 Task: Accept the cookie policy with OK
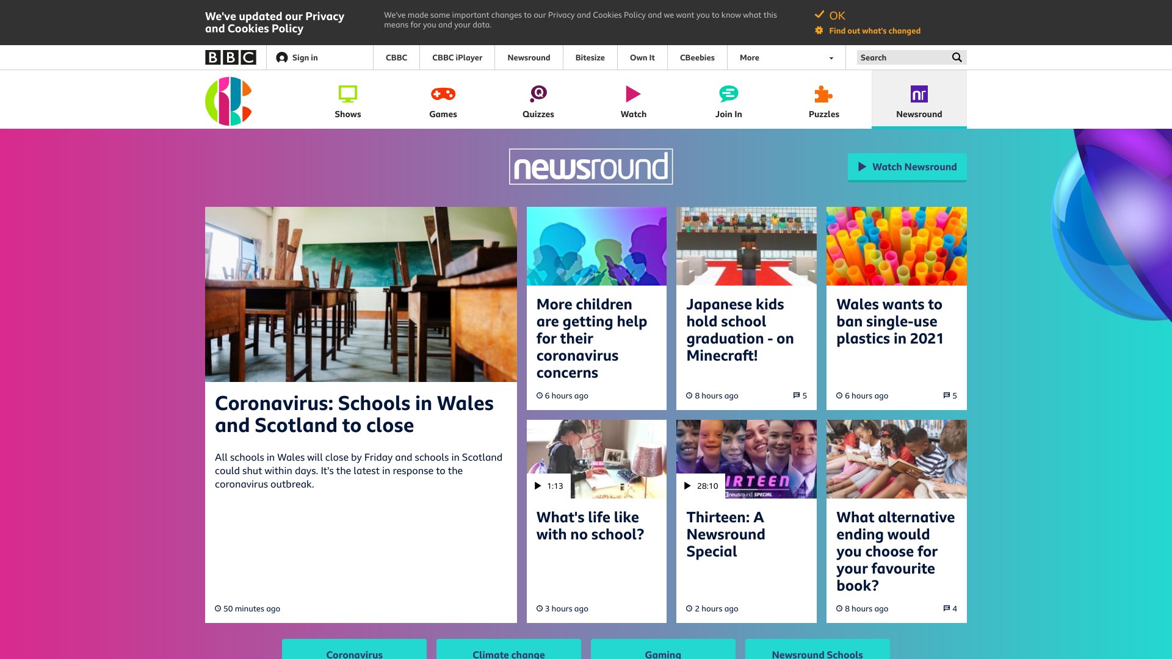click(837, 15)
